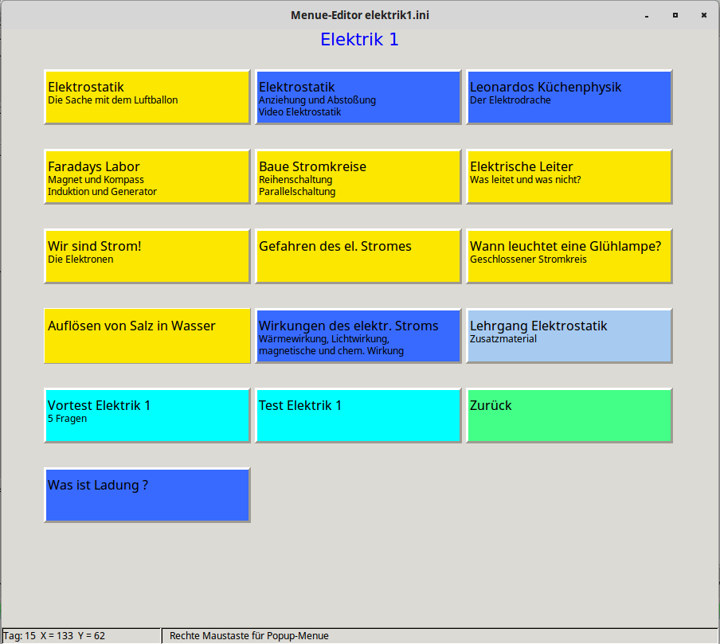Select Elektrische Leiter

pos(569,176)
